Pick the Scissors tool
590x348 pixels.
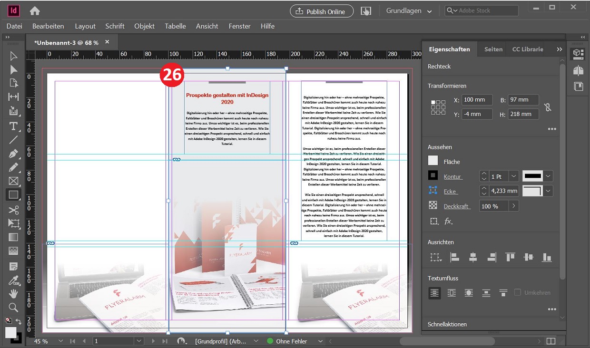(x=13, y=210)
